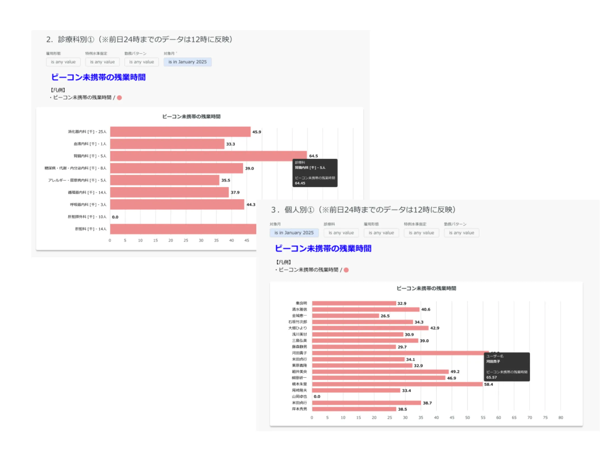The height and width of the screenshot is (460, 613).
Task: Click the 清水雅信 bar showing 40.6
Action: coord(365,310)
